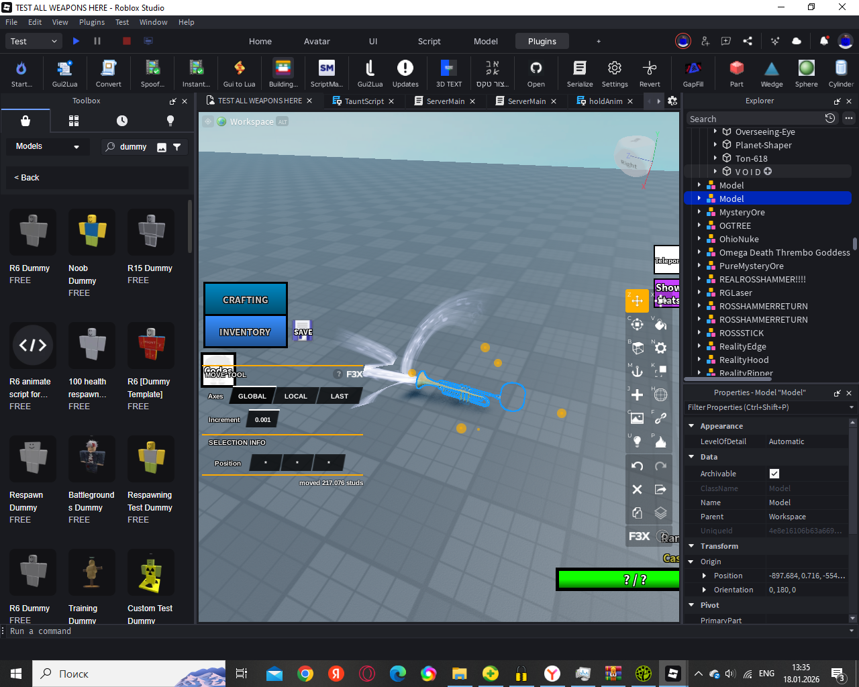Go Back in the Toolbox
The height and width of the screenshot is (687, 859).
pyautogui.click(x=27, y=178)
